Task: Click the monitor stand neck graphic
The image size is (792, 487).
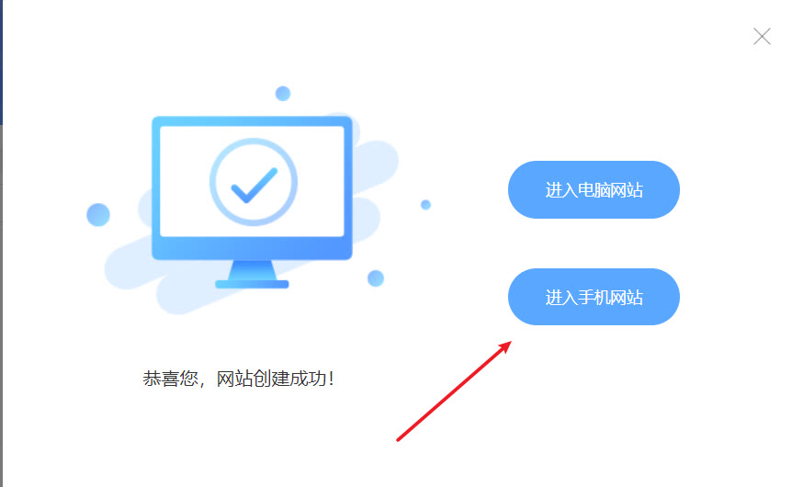Action: pyautogui.click(x=252, y=270)
